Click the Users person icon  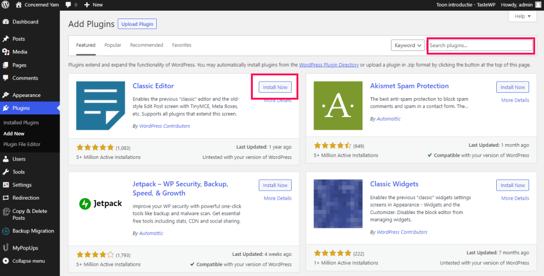pyautogui.click(x=5, y=159)
